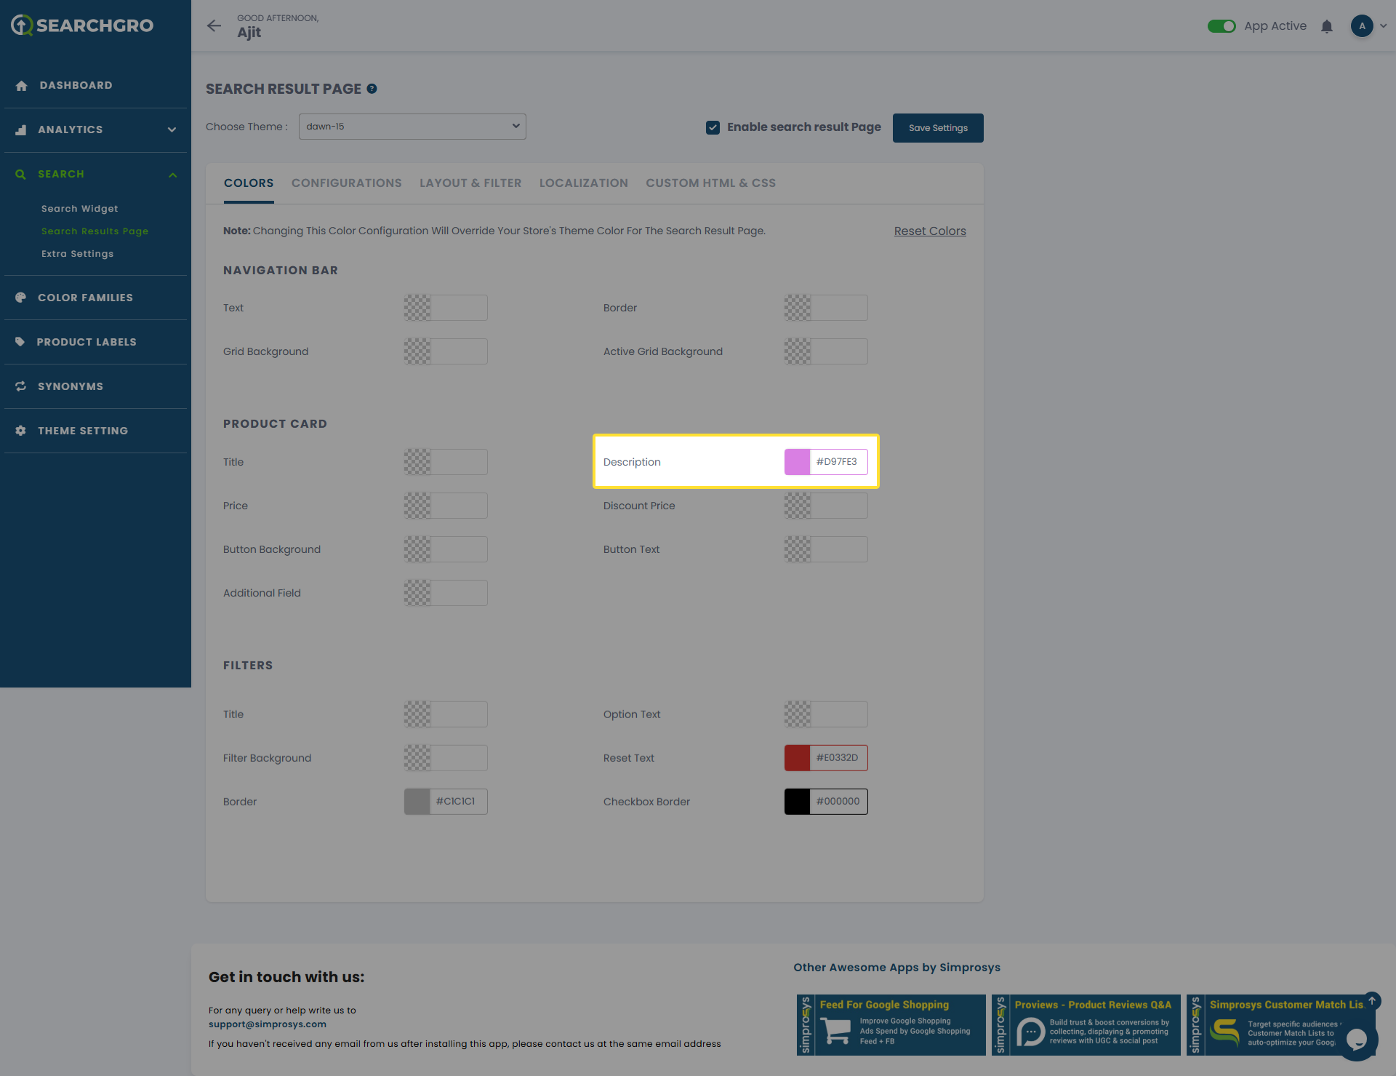Screen dimensions: 1396x1076
Task: Click the Description pink color swatch
Action: coord(797,462)
